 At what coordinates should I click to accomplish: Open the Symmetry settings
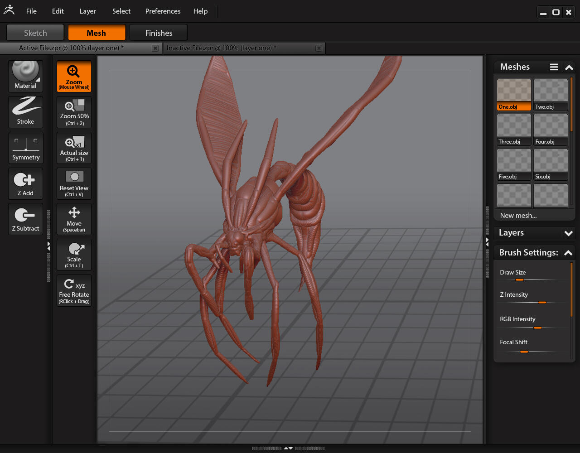click(x=25, y=148)
